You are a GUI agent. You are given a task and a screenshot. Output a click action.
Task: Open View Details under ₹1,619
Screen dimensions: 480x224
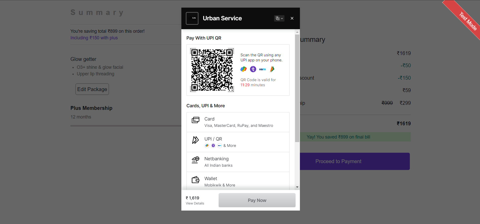click(x=195, y=203)
